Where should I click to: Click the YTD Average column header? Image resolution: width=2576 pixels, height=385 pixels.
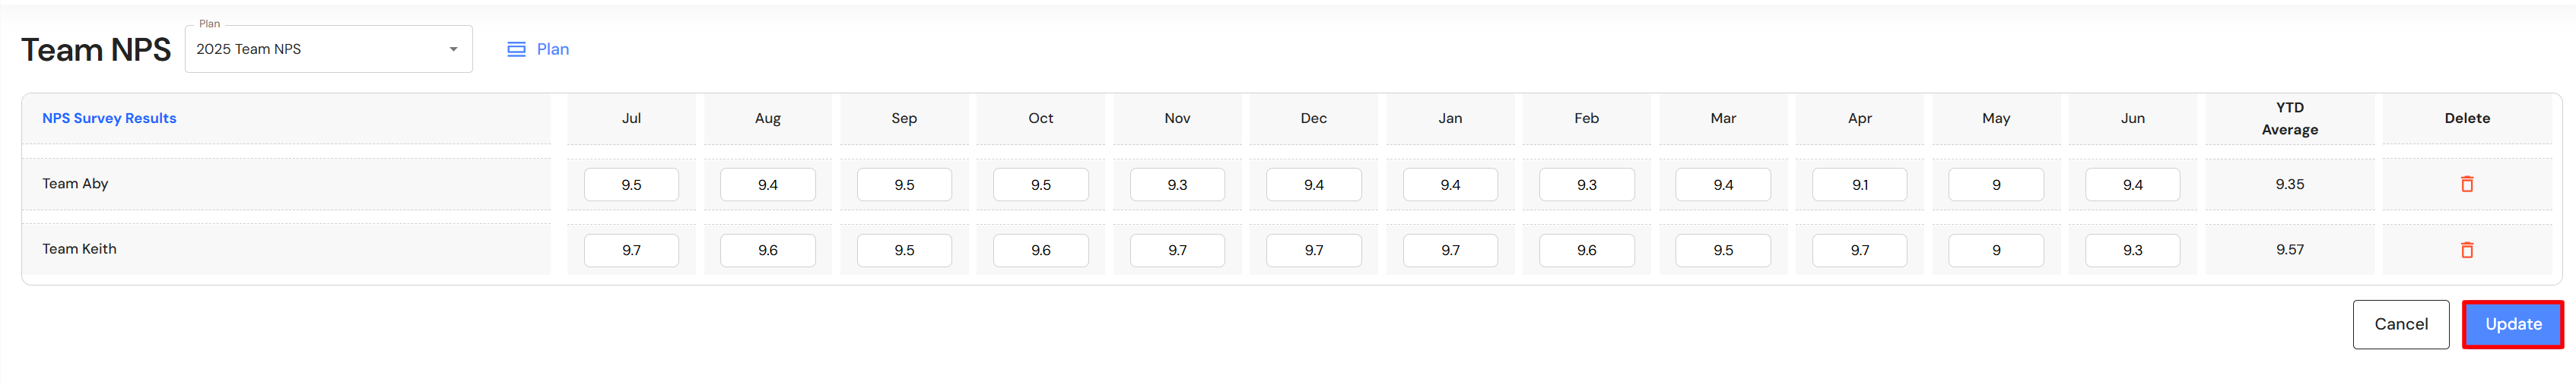(x=2289, y=118)
